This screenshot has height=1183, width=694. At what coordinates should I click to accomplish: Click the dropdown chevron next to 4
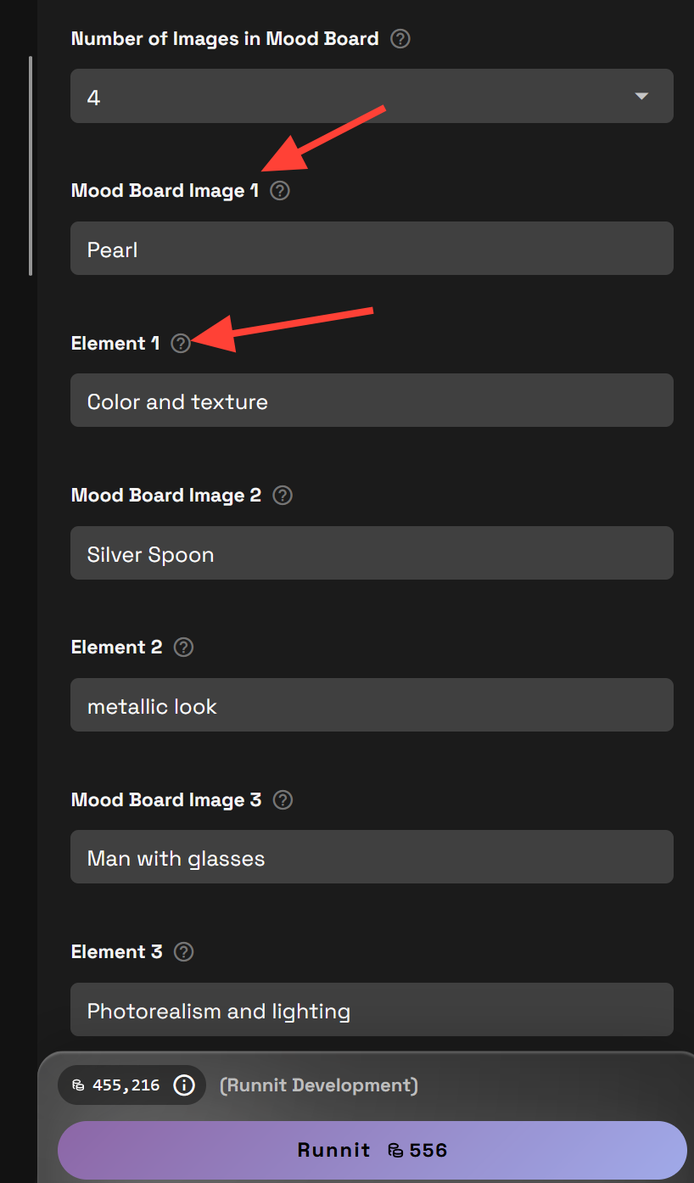coord(642,96)
